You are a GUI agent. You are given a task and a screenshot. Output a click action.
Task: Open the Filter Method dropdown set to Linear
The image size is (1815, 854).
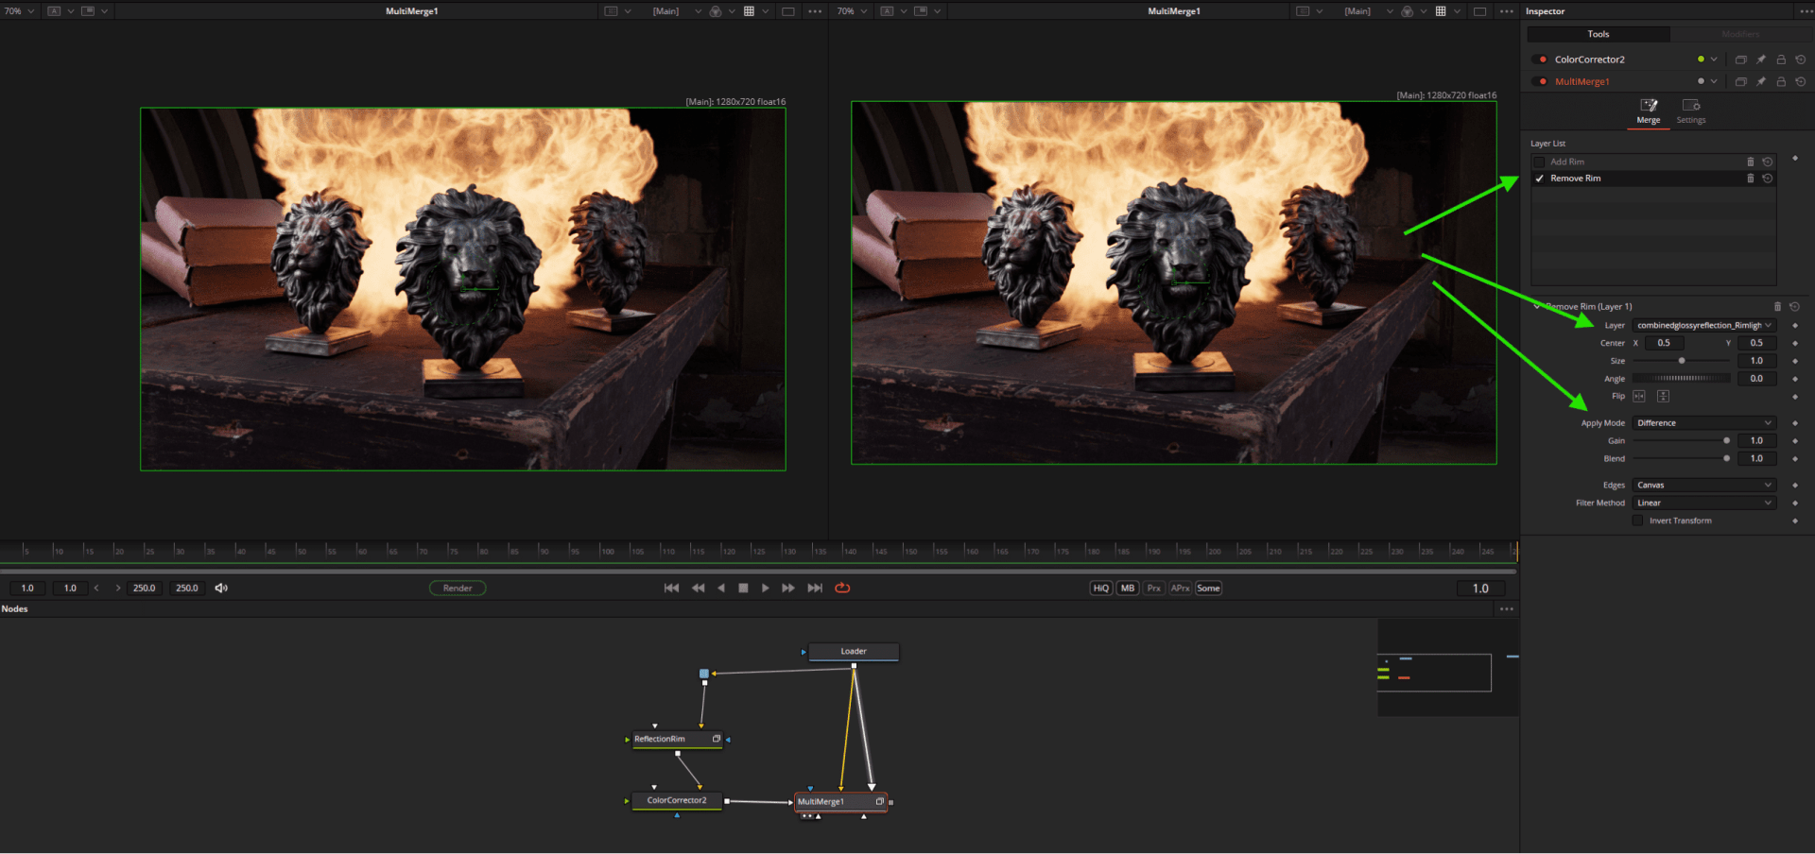click(x=1703, y=504)
